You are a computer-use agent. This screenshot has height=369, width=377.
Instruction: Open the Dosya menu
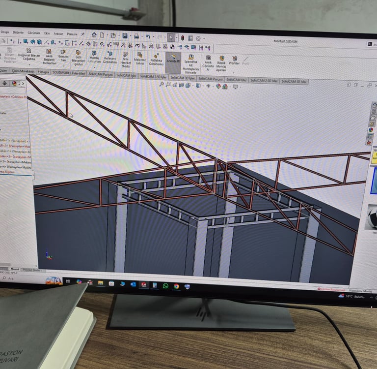pyautogui.click(x=4, y=32)
